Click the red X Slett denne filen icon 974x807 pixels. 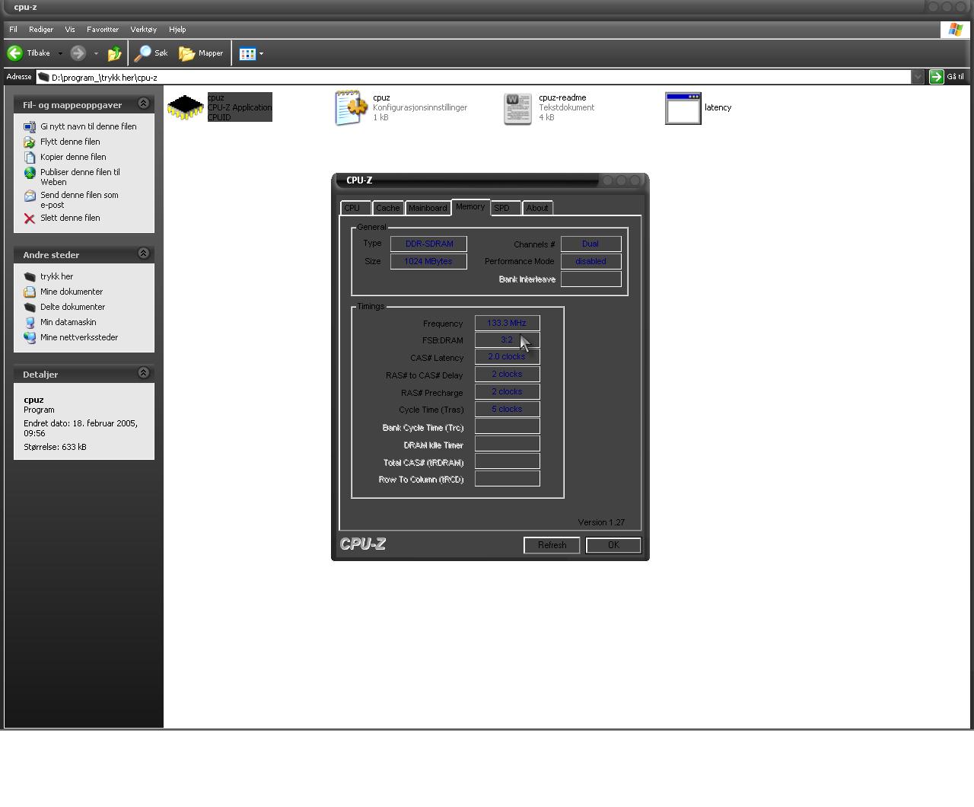click(x=30, y=218)
